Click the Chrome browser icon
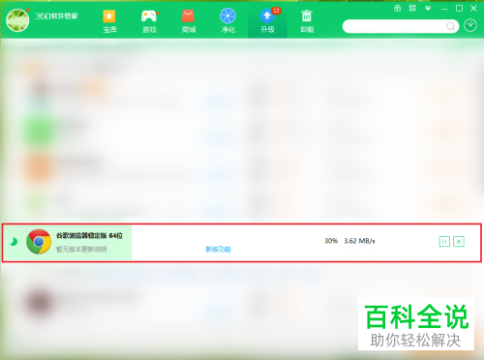 (x=39, y=242)
